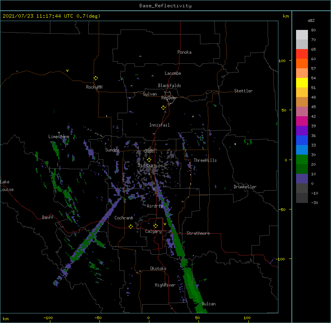Viewport: 331px width, 323px height.
Task: Click the Innisfail city label
Action: click(160, 125)
